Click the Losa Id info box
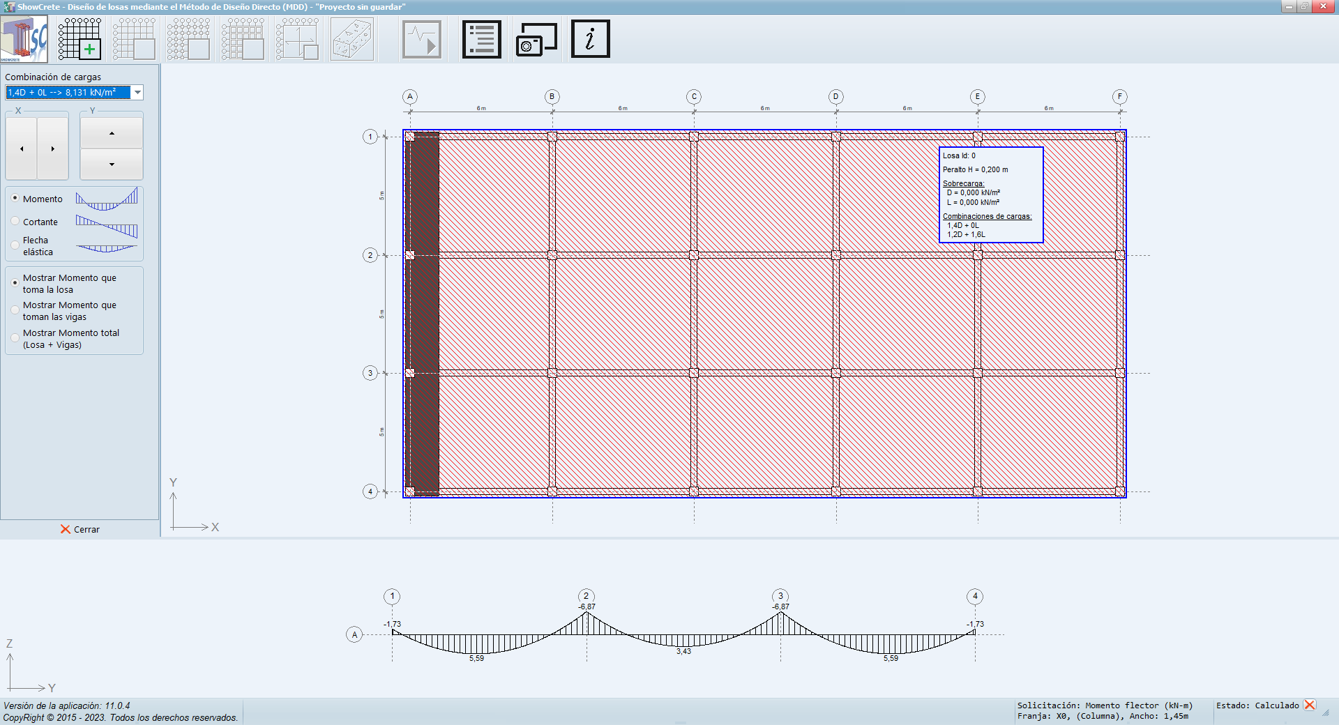 tap(991, 194)
